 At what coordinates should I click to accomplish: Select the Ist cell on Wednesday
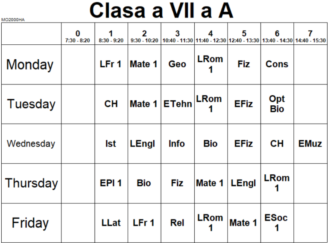pyautogui.click(x=111, y=144)
